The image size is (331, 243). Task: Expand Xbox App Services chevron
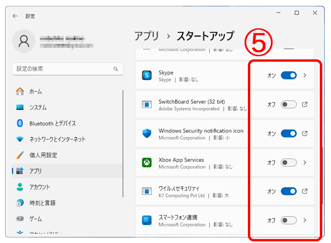click(305, 163)
